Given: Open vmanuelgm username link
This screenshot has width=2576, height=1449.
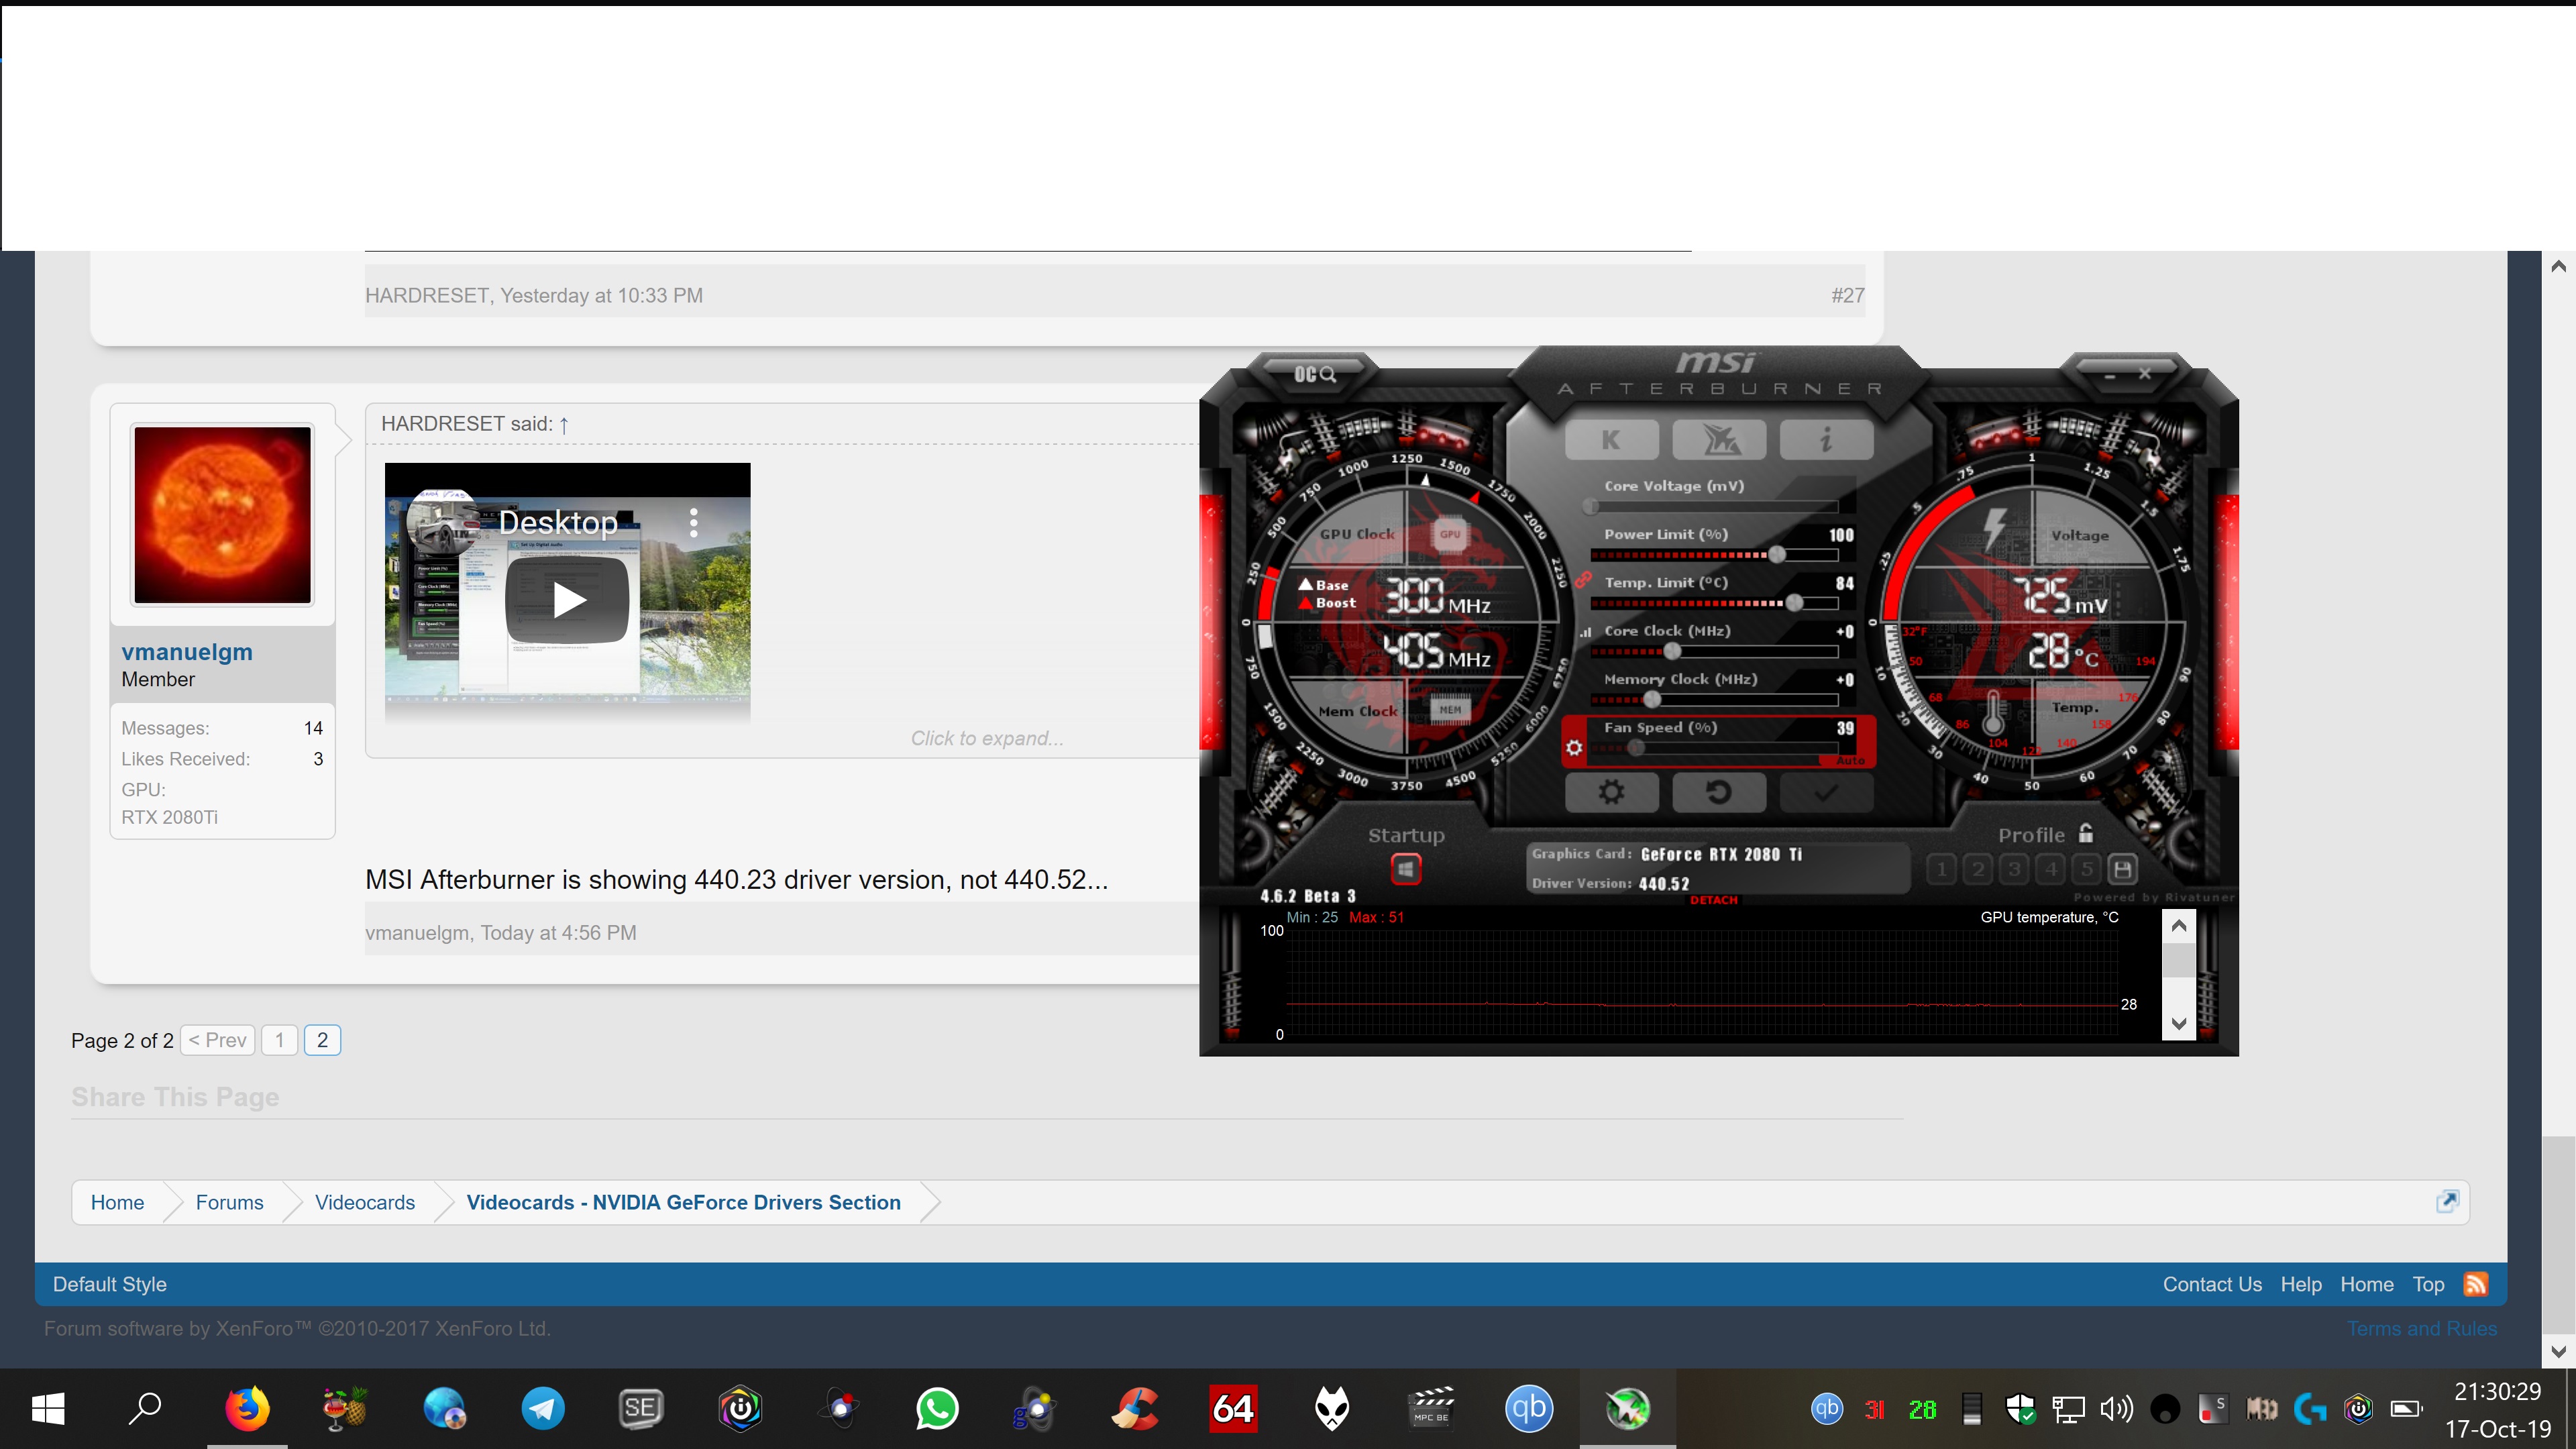Looking at the screenshot, I should click(x=187, y=652).
